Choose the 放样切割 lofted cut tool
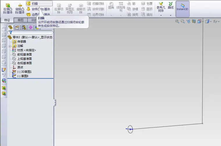This screenshot has width=221, height=146. point(96,9)
